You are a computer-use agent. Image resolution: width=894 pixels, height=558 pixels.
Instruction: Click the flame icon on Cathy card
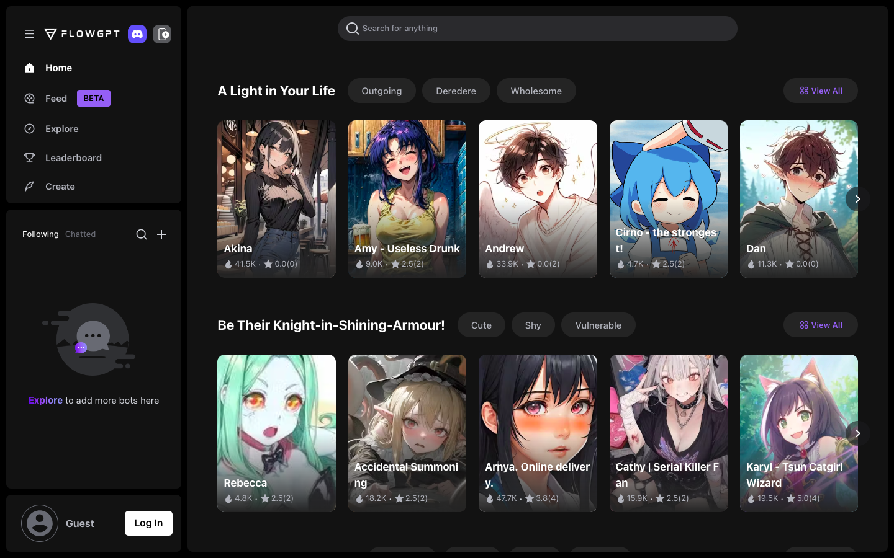pyautogui.click(x=620, y=498)
